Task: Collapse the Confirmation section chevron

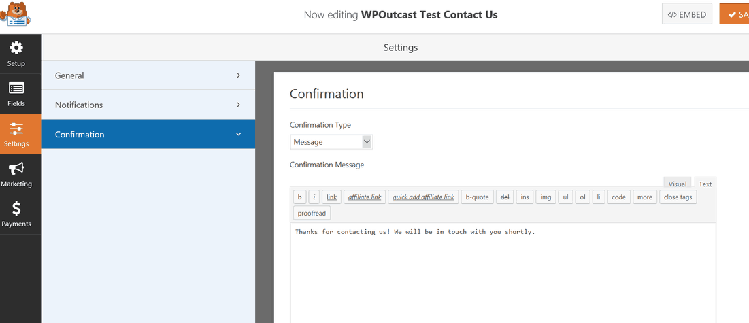Action: [238, 134]
